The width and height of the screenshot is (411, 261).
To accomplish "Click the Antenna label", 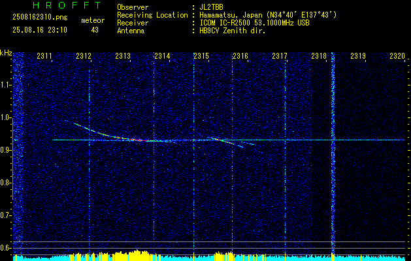I will point(131,31).
